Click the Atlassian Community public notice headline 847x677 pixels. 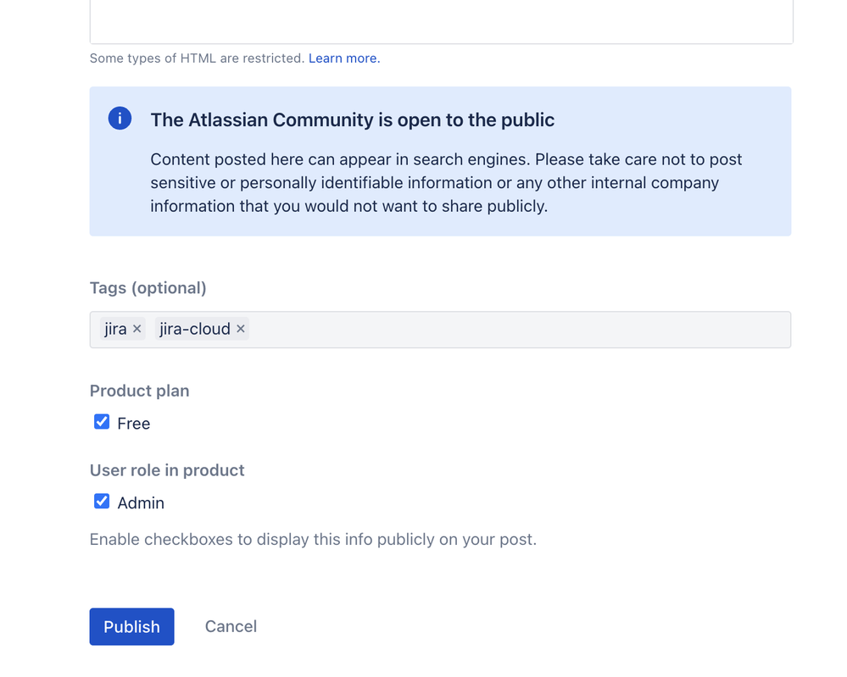point(353,119)
